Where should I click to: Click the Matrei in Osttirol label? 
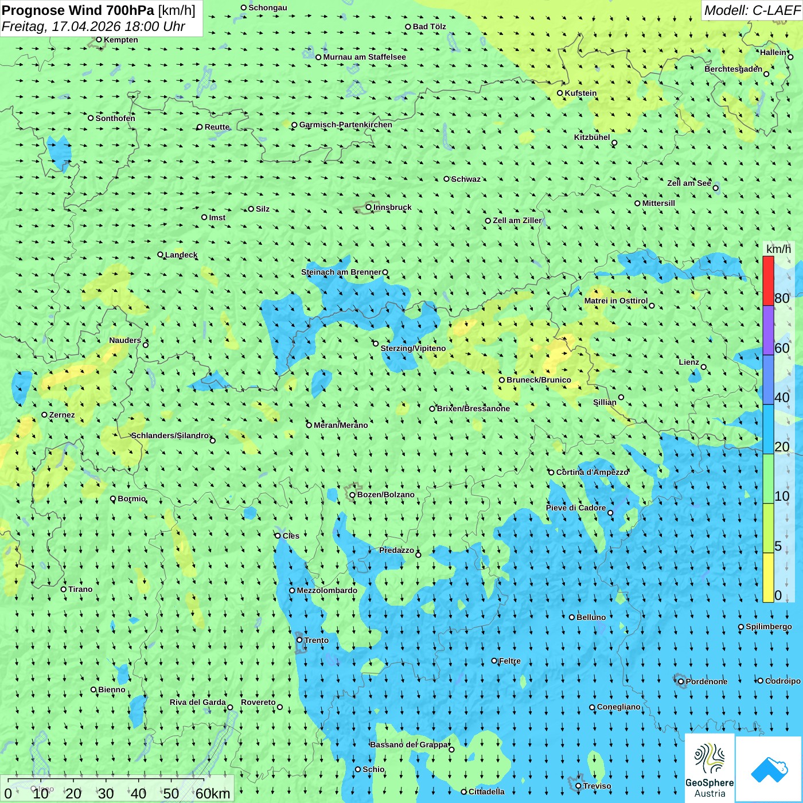[616, 301]
